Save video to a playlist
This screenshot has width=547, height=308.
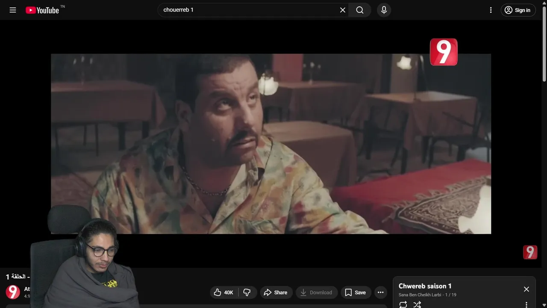pyautogui.click(x=356, y=292)
